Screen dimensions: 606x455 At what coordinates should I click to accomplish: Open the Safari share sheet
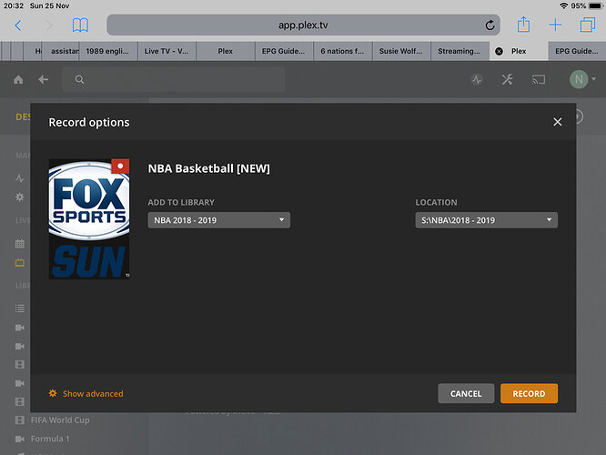pyautogui.click(x=523, y=25)
